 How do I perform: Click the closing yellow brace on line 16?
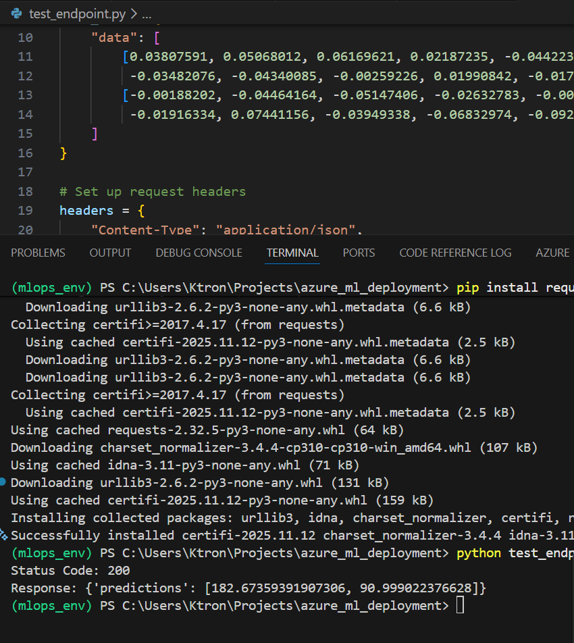[63, 153]
